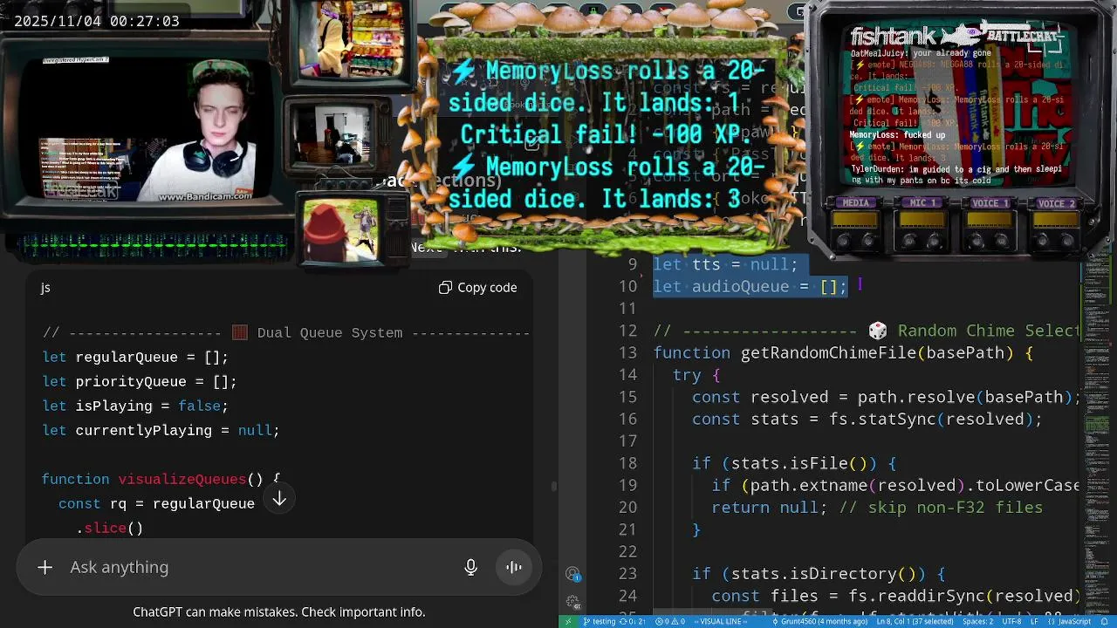This screenshot has height=628, width=1117.
Task: Click the VOICE 2 label on battlechat panel
Action: point(1056,203)
